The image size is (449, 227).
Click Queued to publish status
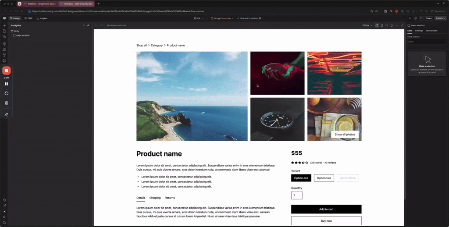point(249,18)
